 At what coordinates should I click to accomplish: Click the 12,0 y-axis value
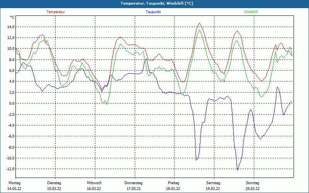click(x=11, y=37)
